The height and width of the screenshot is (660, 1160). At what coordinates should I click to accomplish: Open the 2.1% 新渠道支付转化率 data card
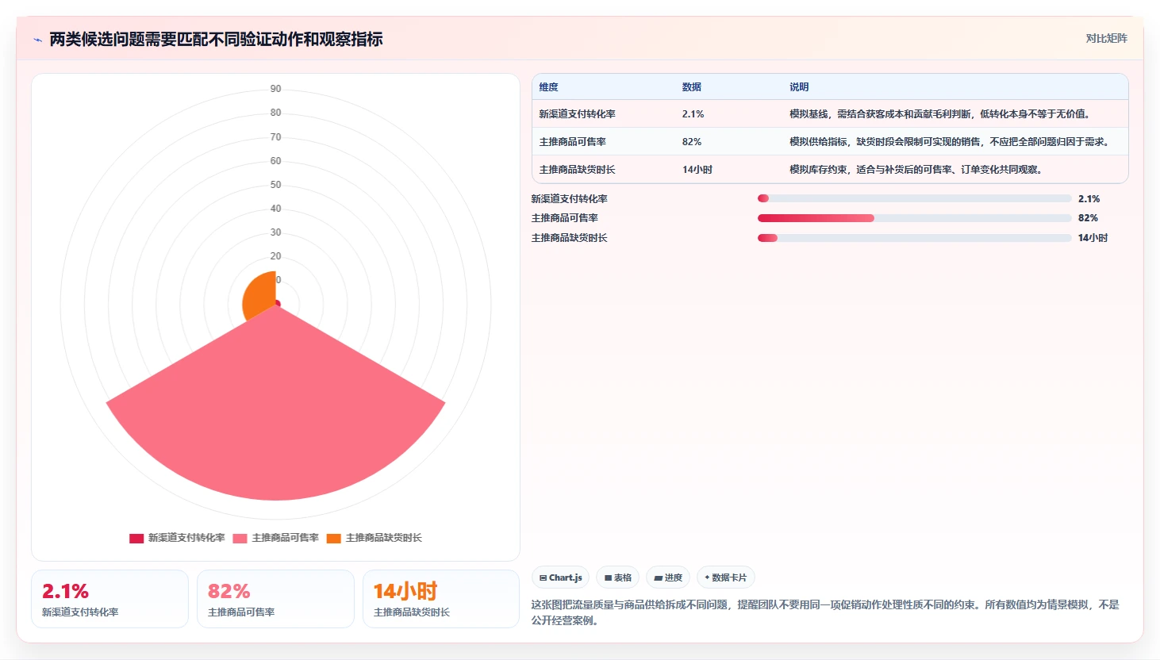tap(109, 599)
